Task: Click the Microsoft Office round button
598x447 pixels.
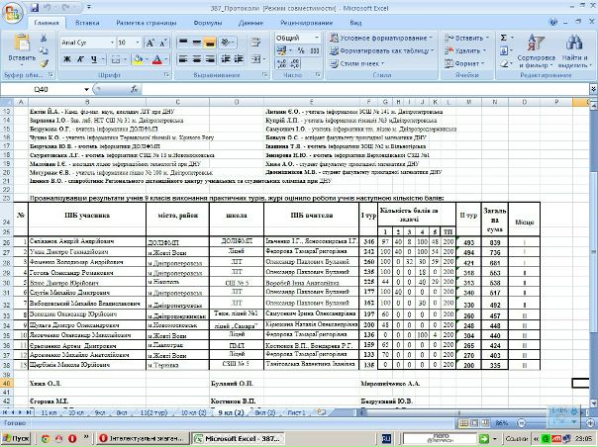Action: (13, 12)
